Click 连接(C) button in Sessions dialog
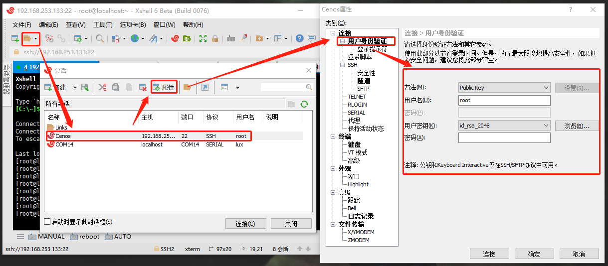Viewport: 608px width, 266px height. click(245, 224)
